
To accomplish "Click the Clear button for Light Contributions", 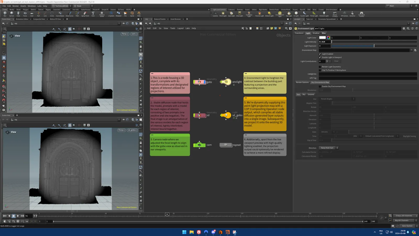I will [336, 61].
